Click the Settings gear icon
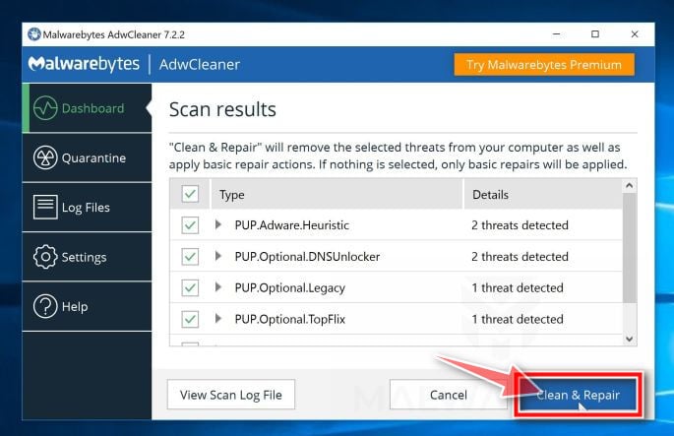The image size is (674, 436). click(45, 257)
